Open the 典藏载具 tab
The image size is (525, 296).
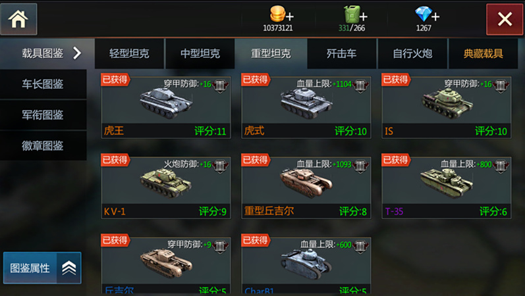click(483, 53)
